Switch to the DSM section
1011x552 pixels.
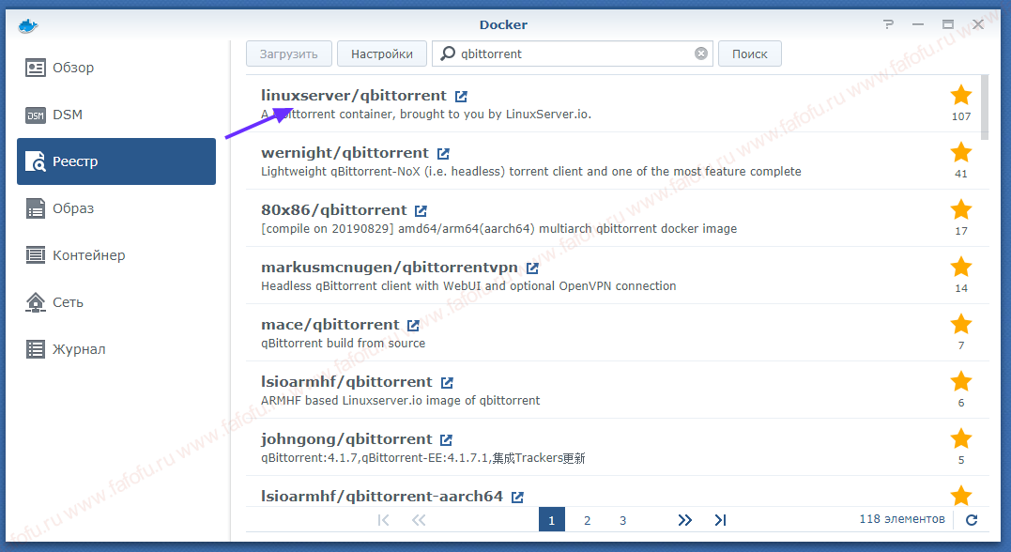[x=116, y=115]
